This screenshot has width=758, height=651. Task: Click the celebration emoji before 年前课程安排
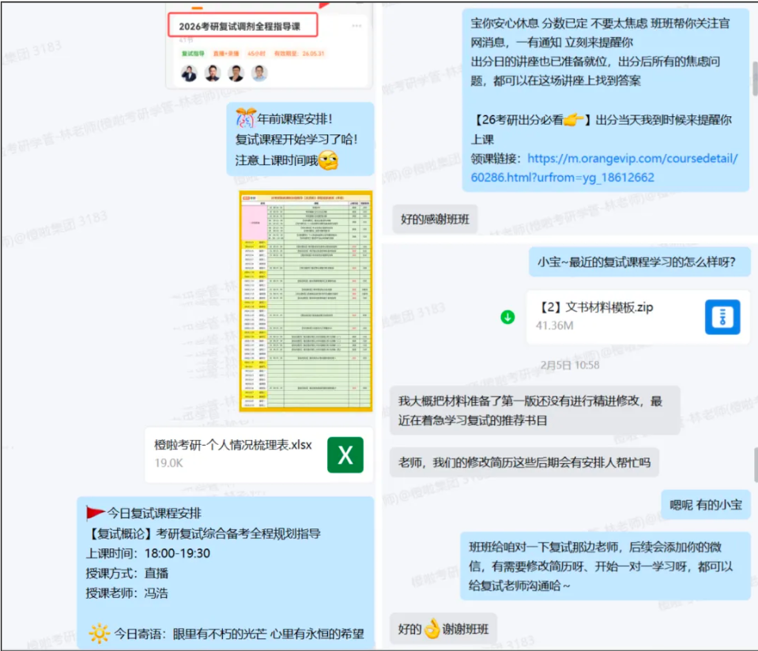246,118
